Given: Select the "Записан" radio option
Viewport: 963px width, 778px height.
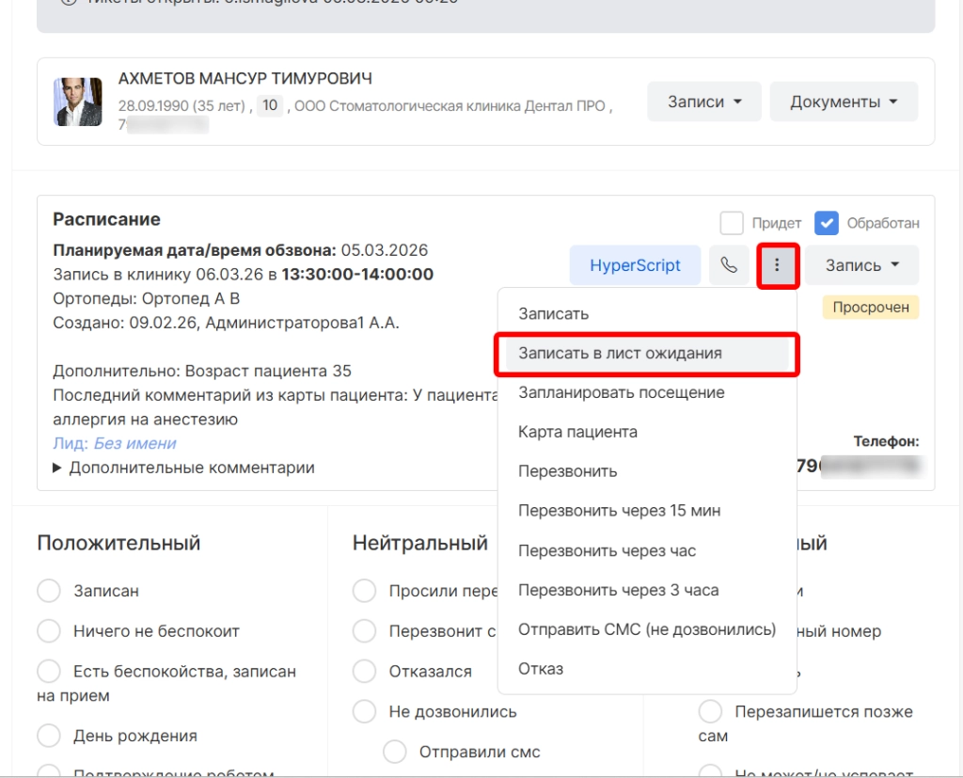Looking at the screenshot, I should (x=49, y=591).
